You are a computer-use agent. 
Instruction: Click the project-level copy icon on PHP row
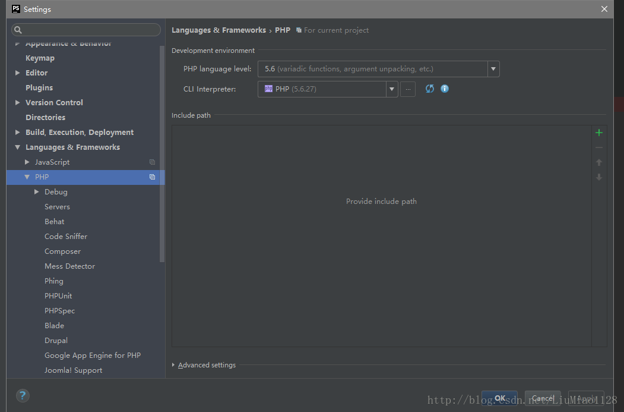[152, 177]
